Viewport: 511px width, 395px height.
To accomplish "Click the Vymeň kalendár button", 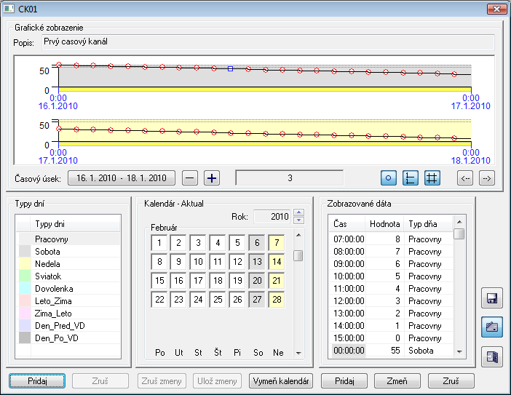I will (281, 381).
